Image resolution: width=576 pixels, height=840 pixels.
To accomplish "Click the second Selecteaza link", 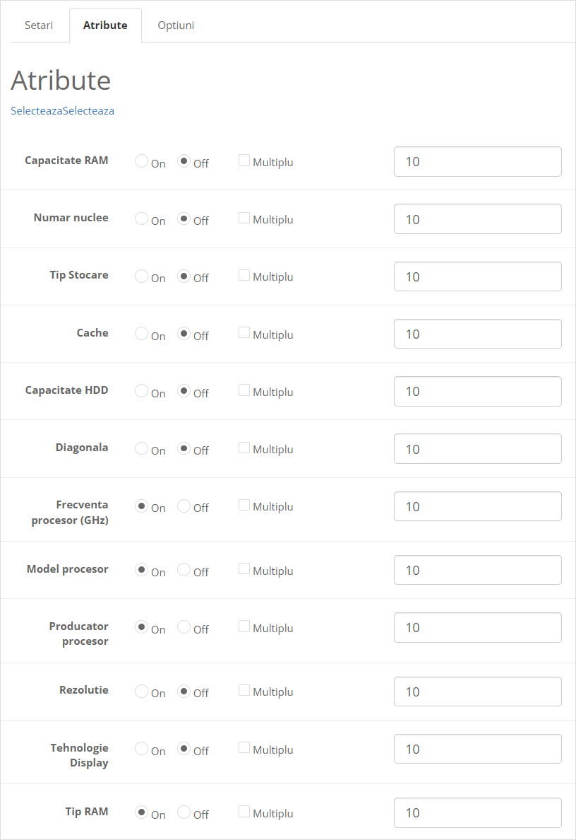I will point(88,111).
